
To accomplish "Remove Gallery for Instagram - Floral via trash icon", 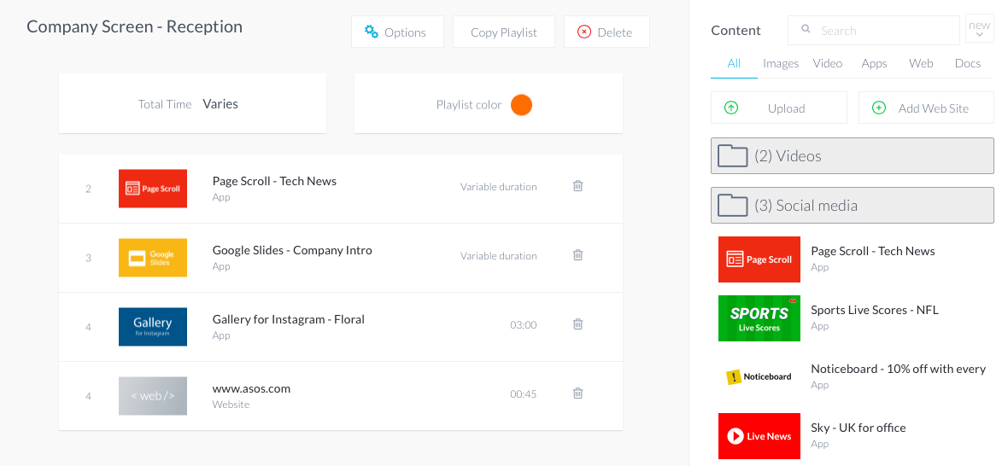I will [578, 324].
